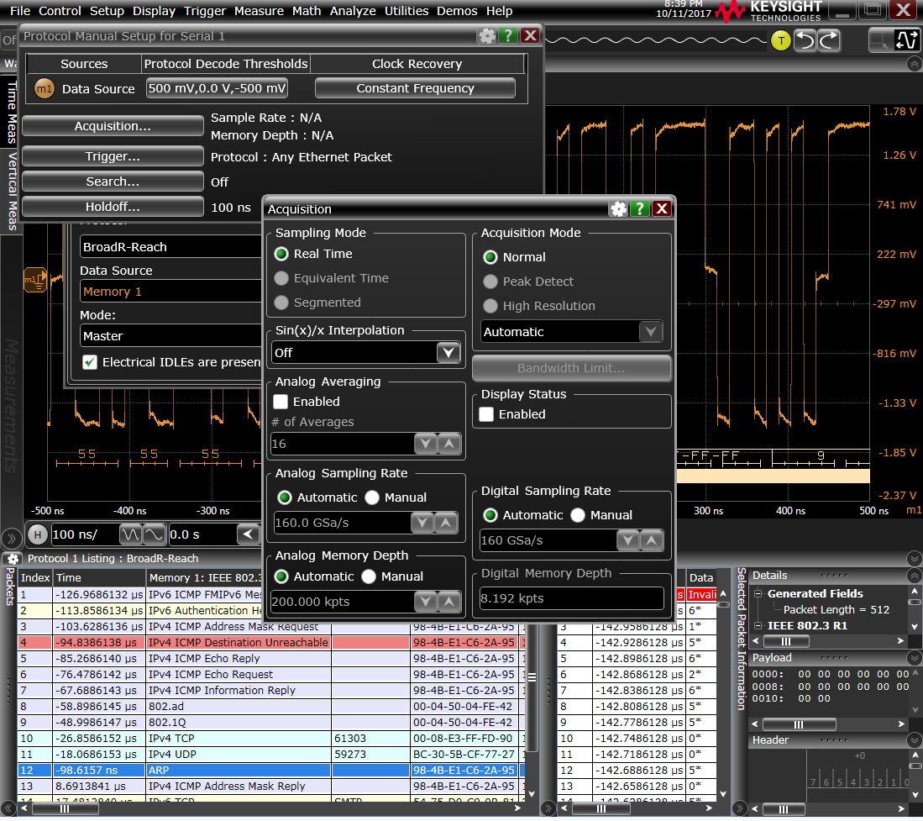The height and width of the screenshot is (821, 923).
Task: Click a horizontal scale waveform icon beside 100 ns/
Action: tap(128, 534)
